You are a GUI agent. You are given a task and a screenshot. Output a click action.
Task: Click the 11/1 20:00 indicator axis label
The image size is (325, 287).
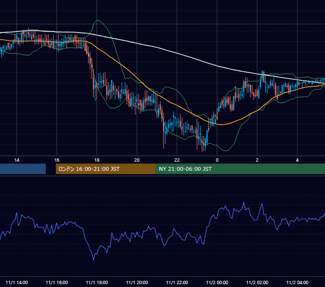[x=137, y=282]
